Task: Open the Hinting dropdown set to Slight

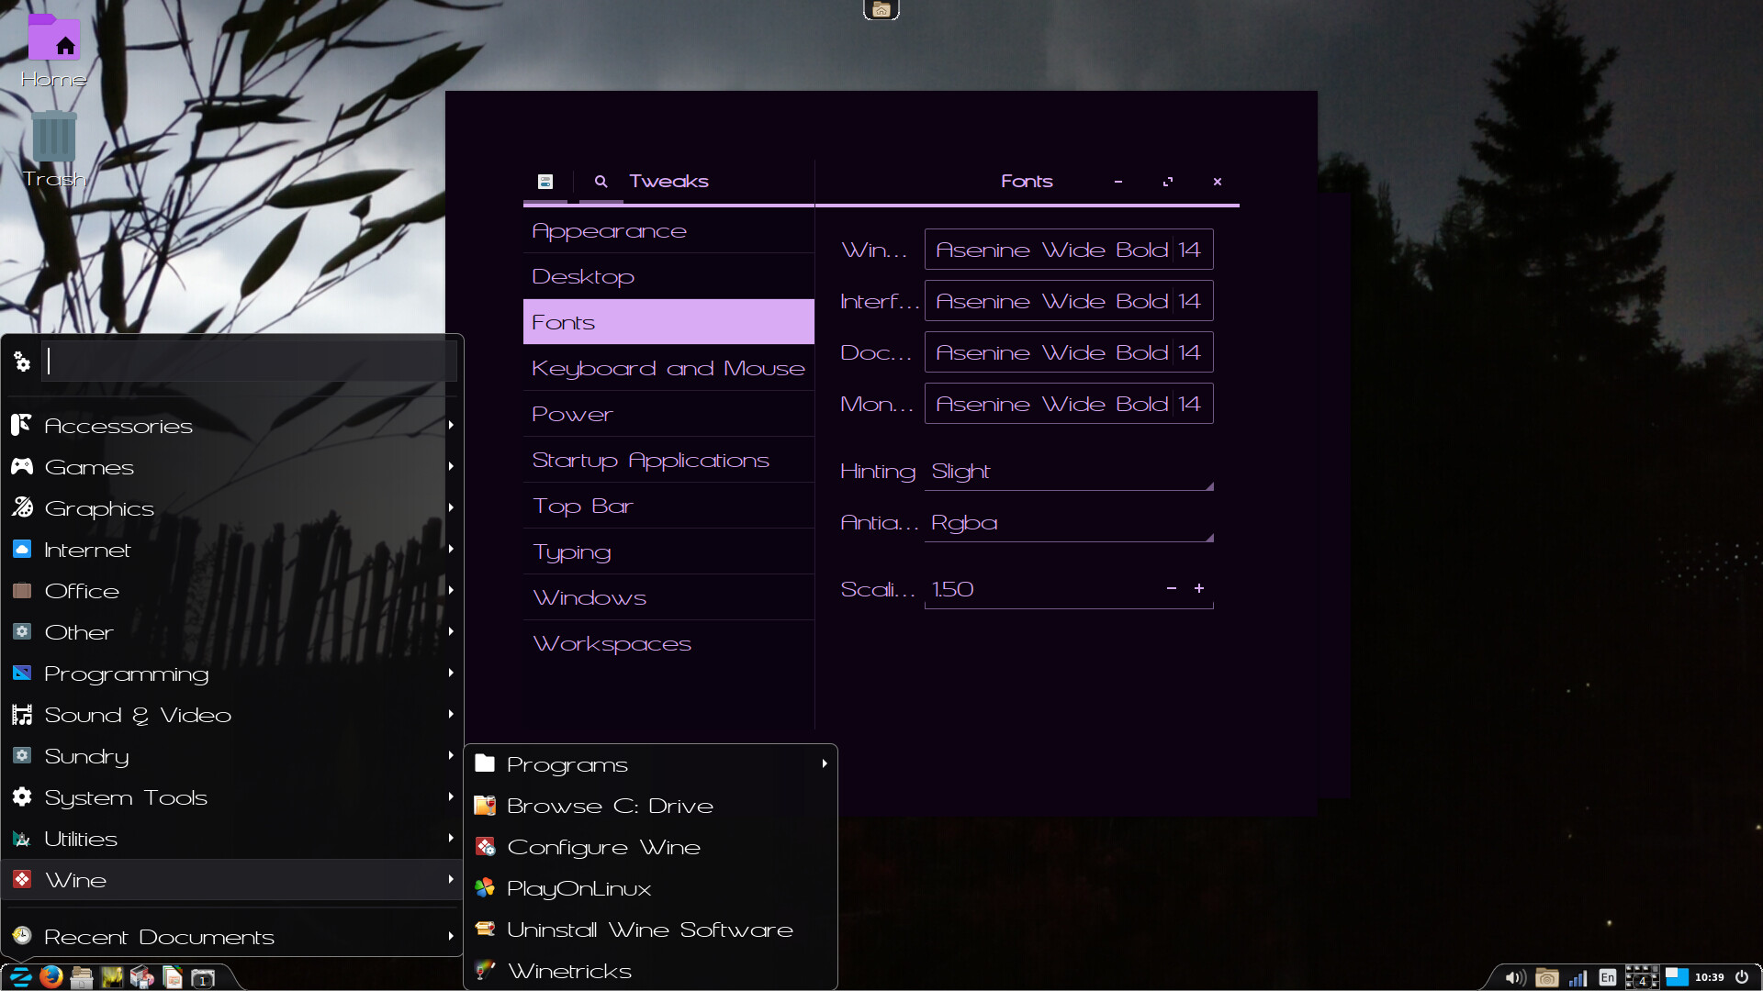Action: (1069, 472)
